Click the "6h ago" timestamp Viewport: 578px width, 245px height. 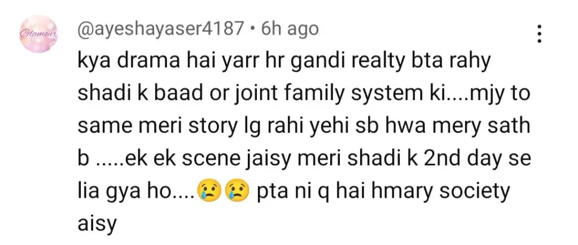tap(290, 29)
